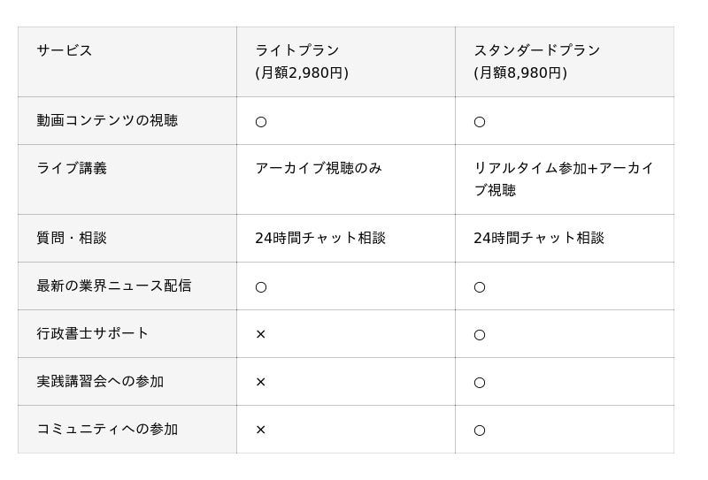Select the スタンダードプラン column header
Screen dimensions: 708x480
[x=536, y=62]
